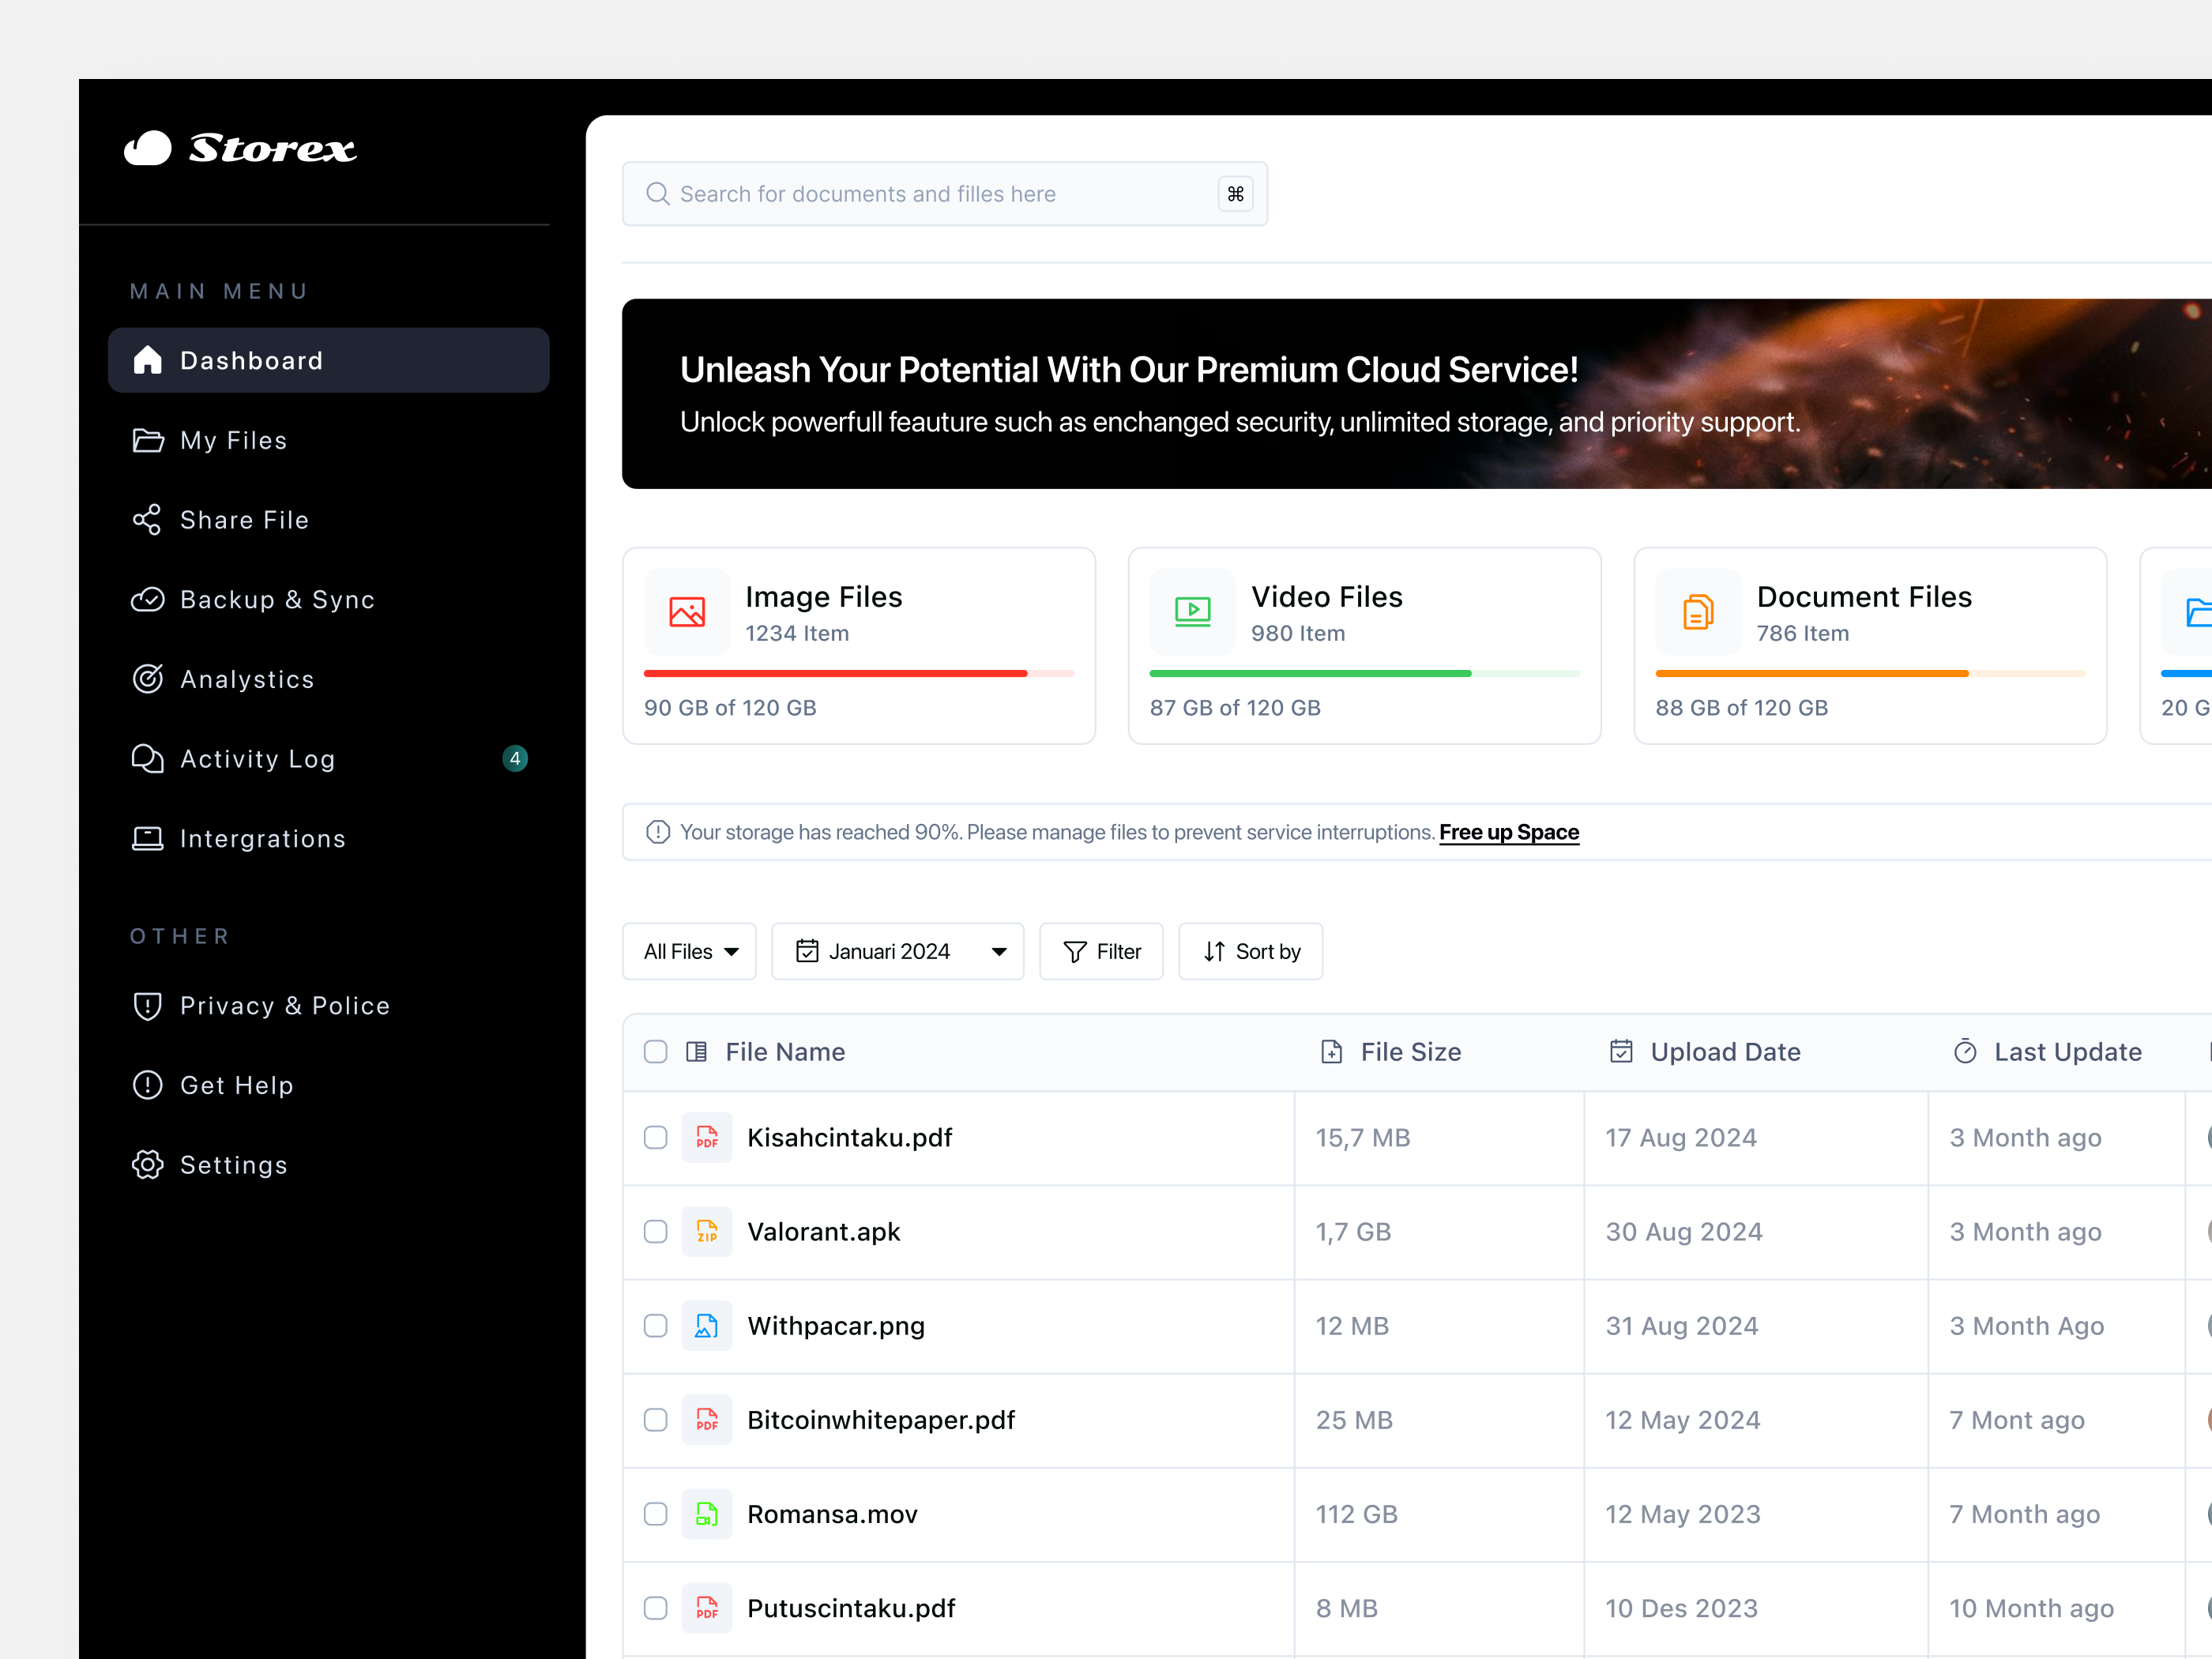Toggle the select-all checkbox in table header
2212x1659 pixels.
pos(656,1052)
